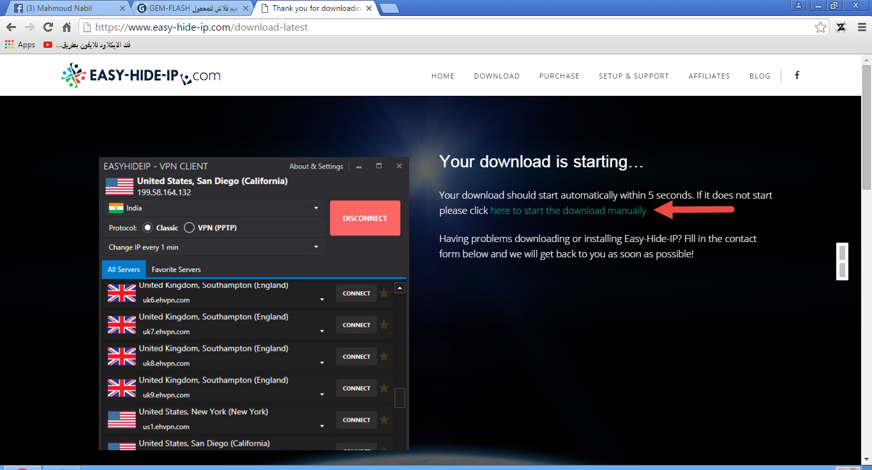
Task: Go back to the previous page
Action: [x=11, y=27]
